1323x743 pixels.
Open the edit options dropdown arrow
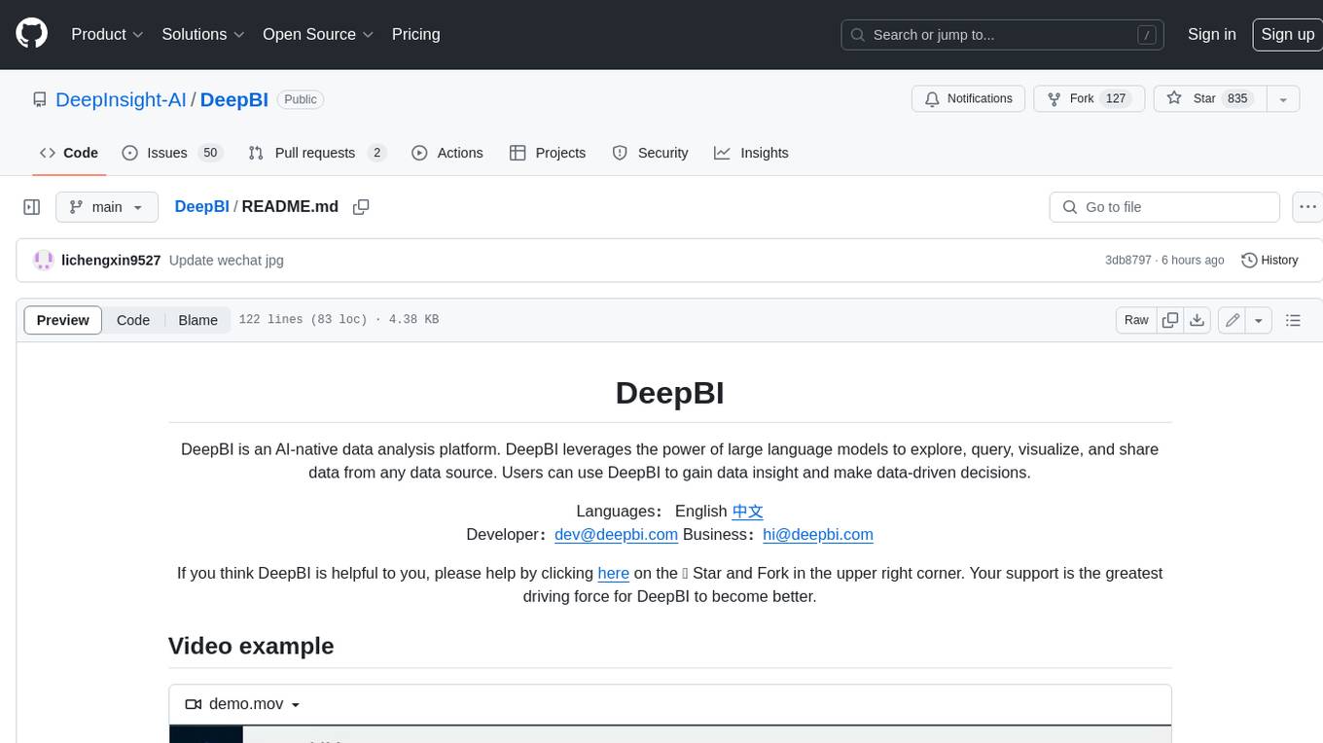click(x=1259, y=320)
